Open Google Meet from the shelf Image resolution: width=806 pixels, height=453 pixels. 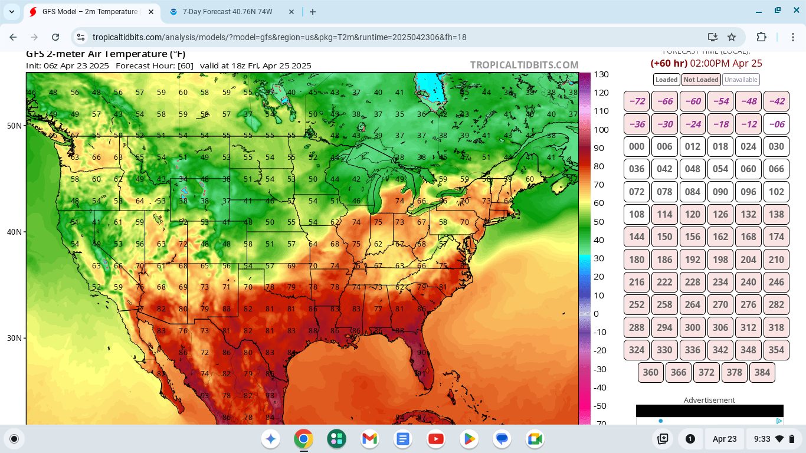[x=535, y=439]
